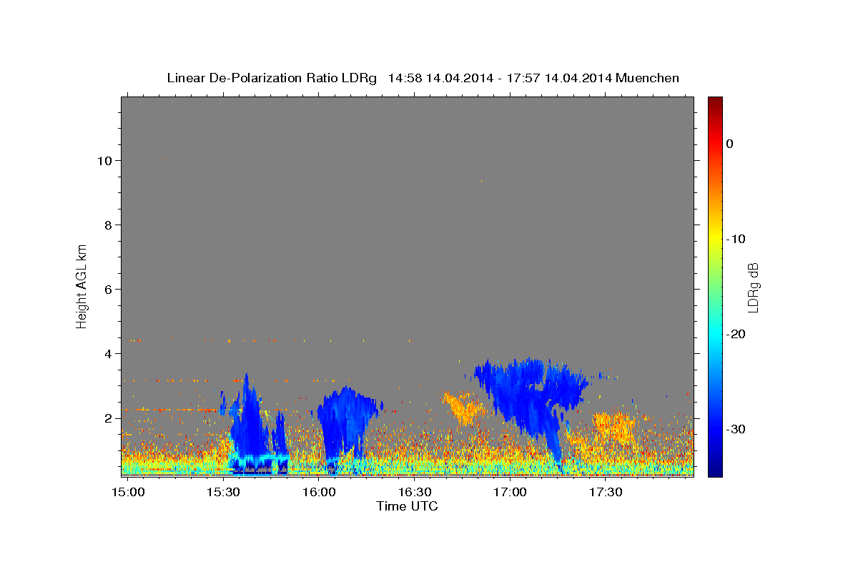Click the colorbar value 0
858x572 pixels.
tap(730, 144)
